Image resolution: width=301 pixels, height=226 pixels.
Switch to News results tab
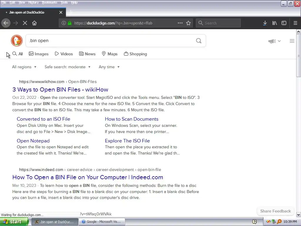point(87,54)
